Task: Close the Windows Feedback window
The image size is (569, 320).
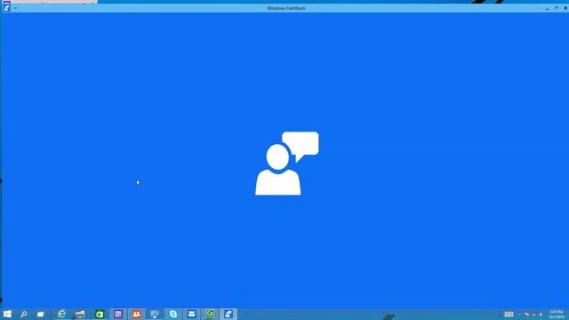Action: (565, 8)
